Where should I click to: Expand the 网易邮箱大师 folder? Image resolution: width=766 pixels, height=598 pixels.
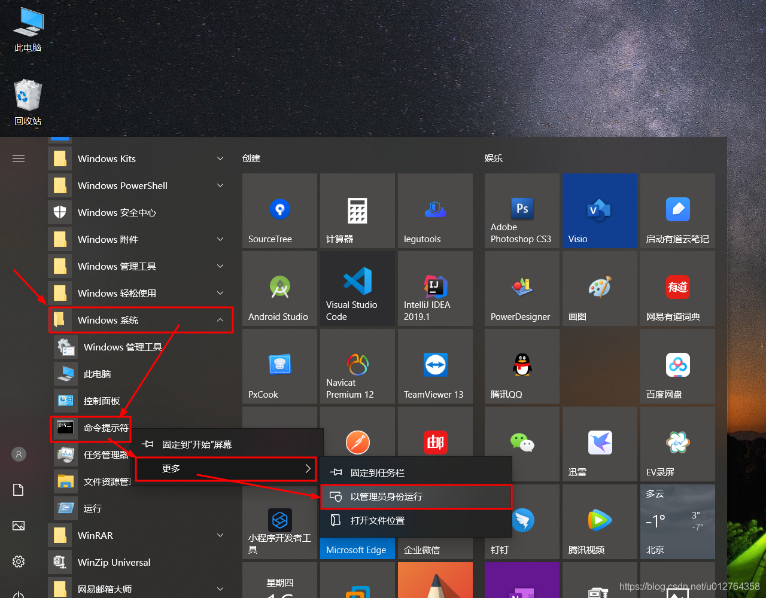(x=141, y=589)
